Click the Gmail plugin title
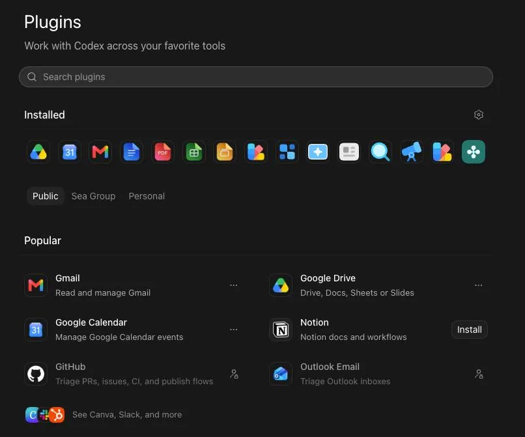Screen dimensions: 525x437 click(x=68, y=278)
